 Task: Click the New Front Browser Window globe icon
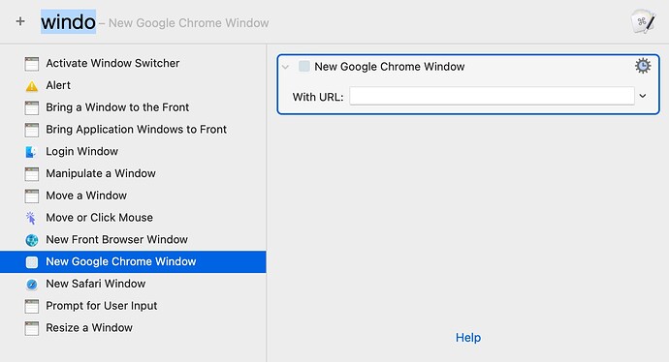click(32, 240)
